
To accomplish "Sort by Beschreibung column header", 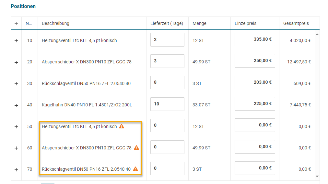I will pyautogui.click(x=55, y=23).
